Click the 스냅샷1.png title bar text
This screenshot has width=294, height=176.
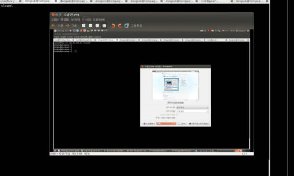point(71,15)
